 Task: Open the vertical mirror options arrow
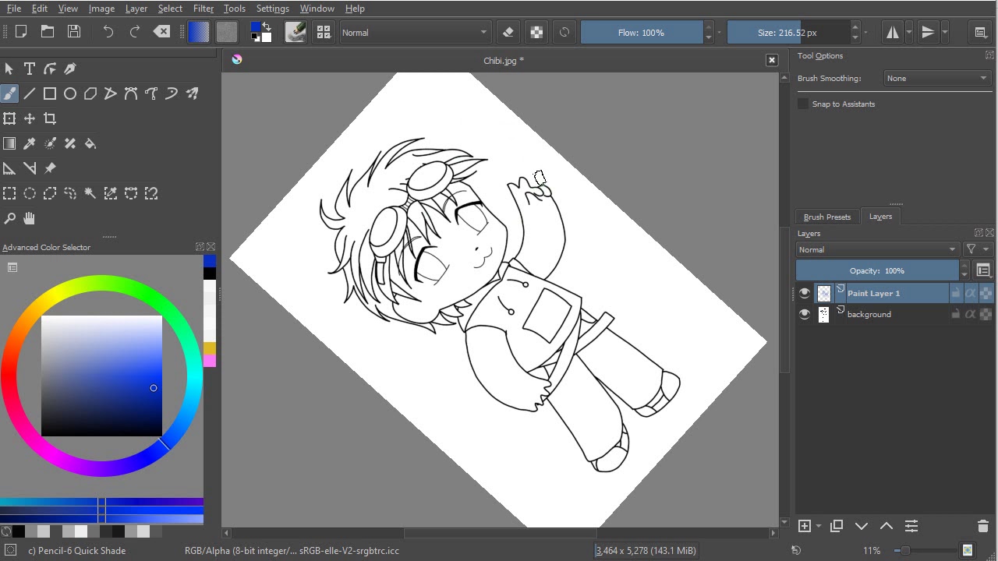(945, 32)
